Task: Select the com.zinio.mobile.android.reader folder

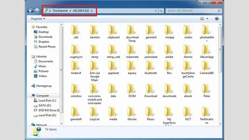Action: pos(95,94)
